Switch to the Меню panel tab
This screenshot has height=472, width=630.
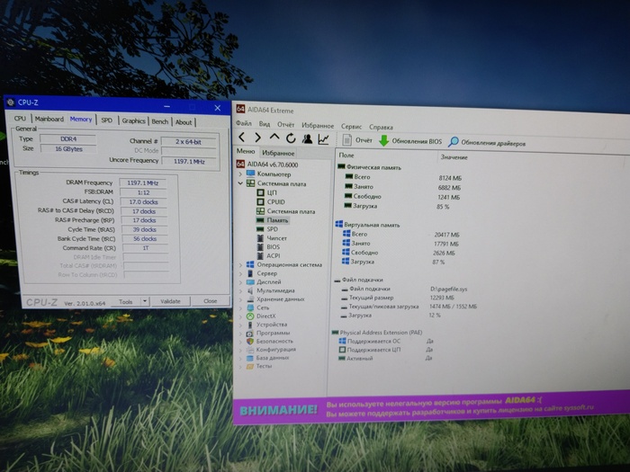click(x=246, y=151)
